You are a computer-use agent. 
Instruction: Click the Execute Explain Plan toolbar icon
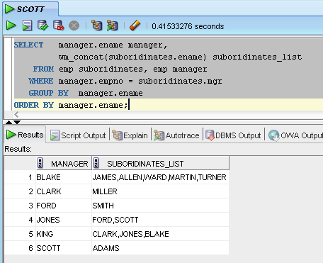(x=97, y=26)
